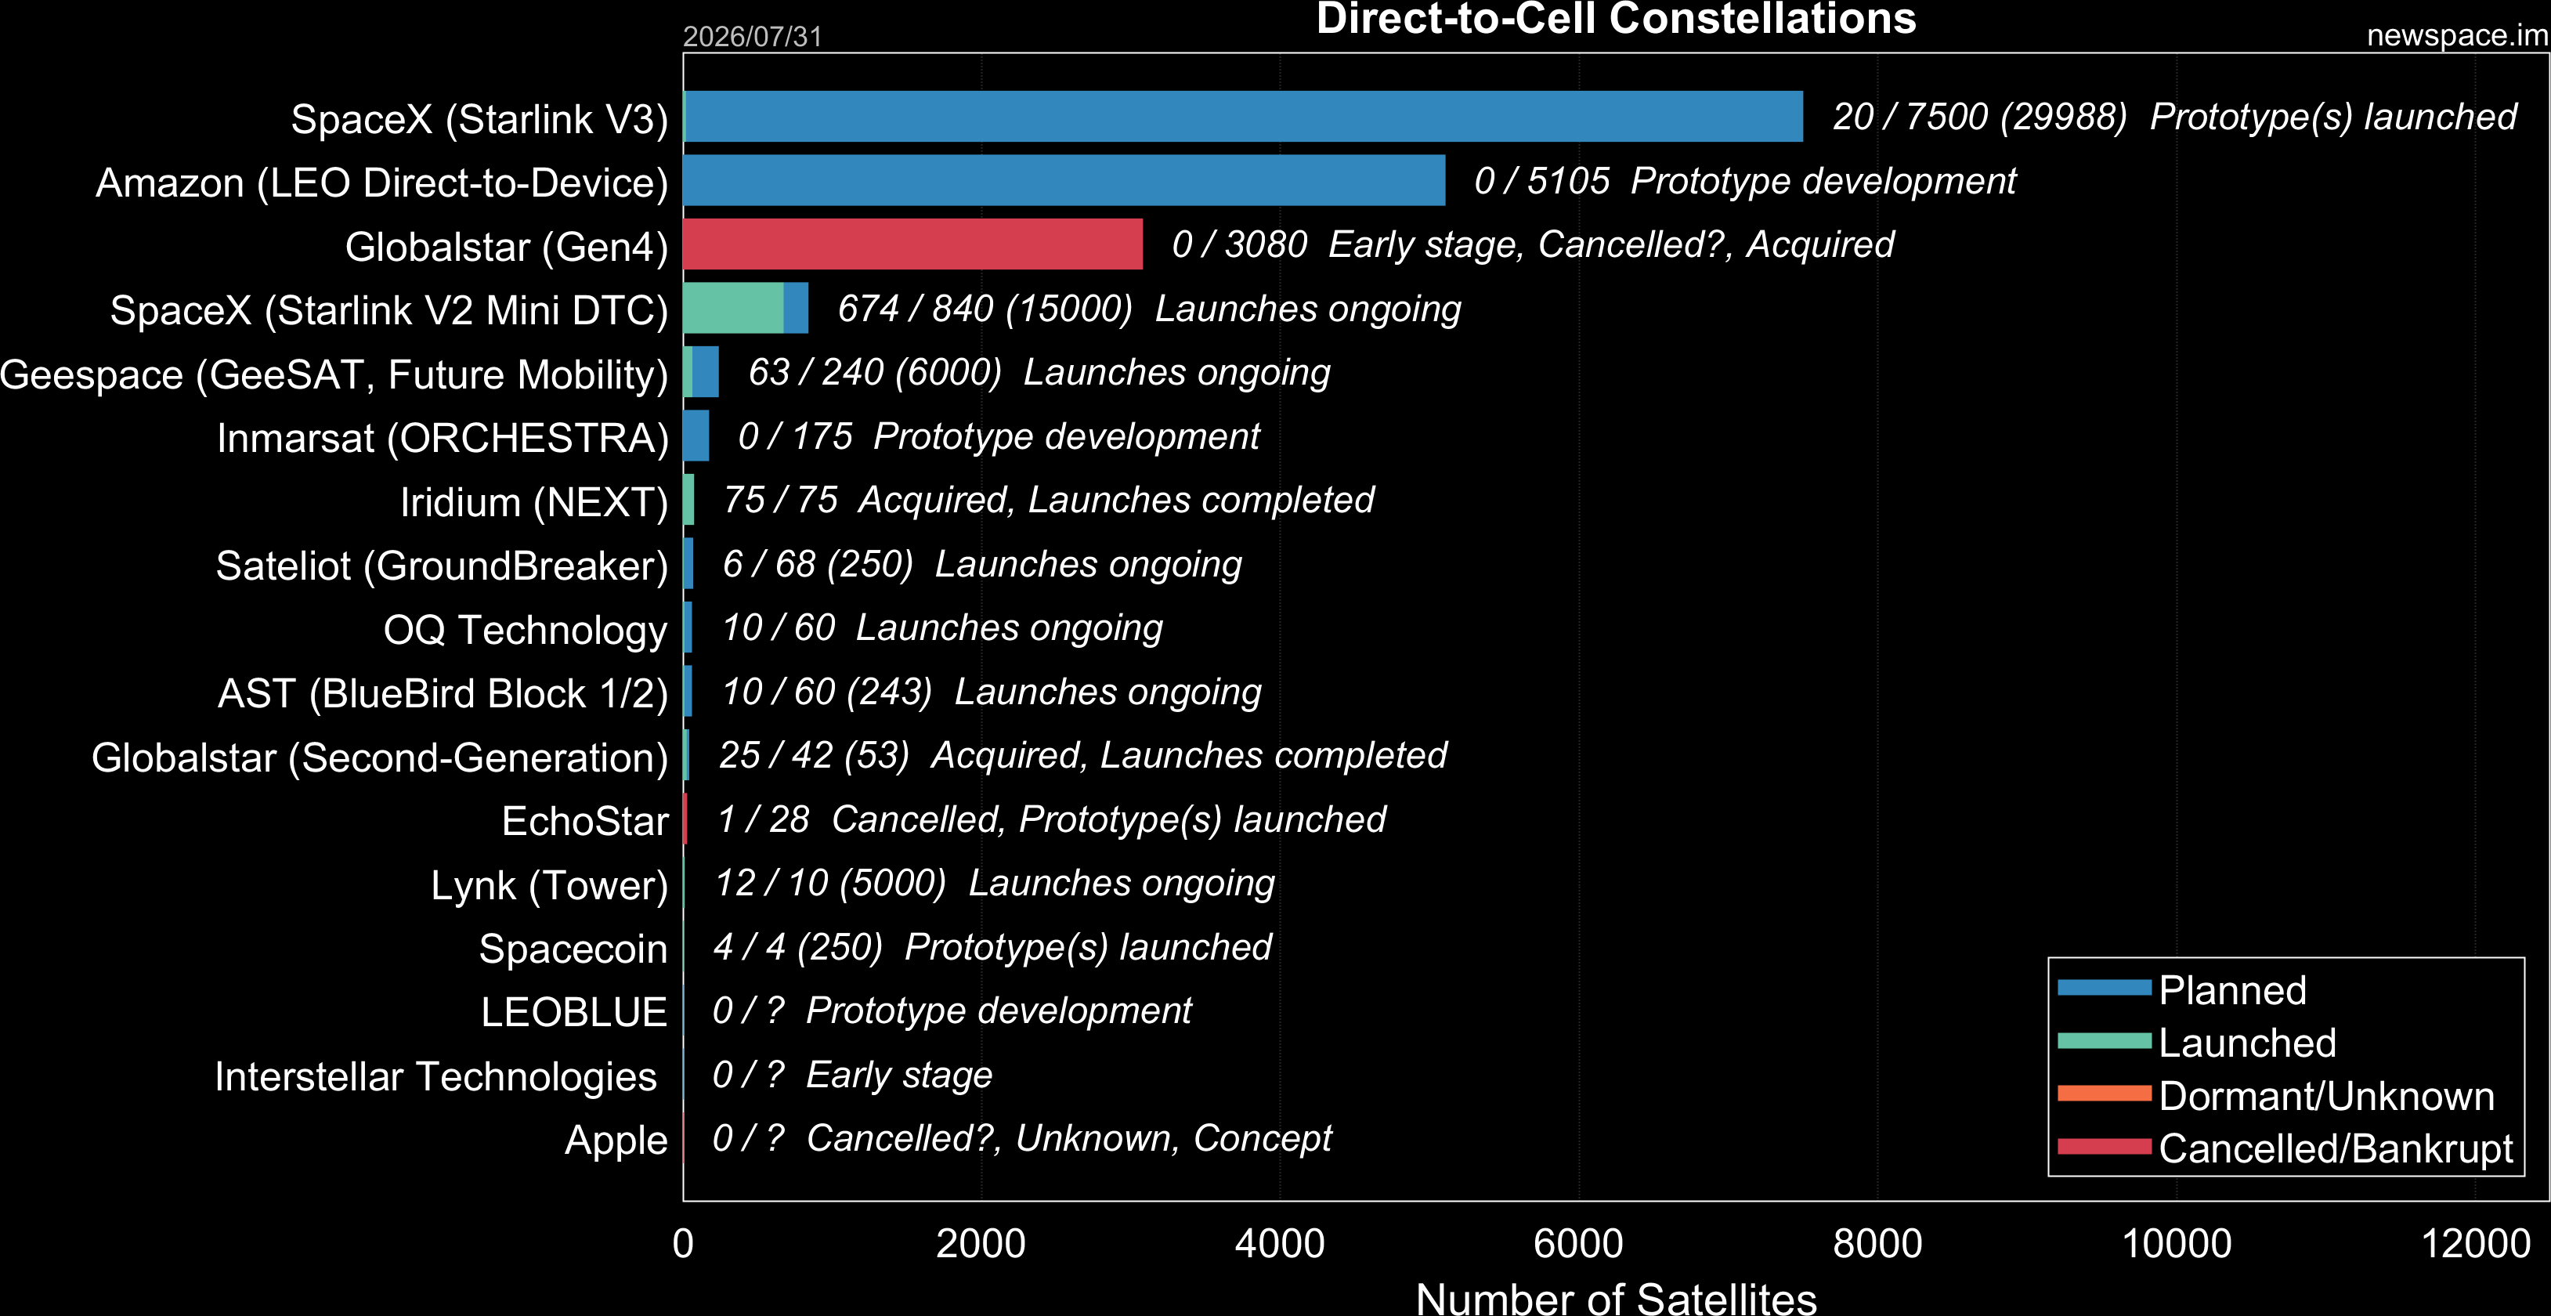Click the 'Interstellar Technologies' row label

(x=435, y=1077)
